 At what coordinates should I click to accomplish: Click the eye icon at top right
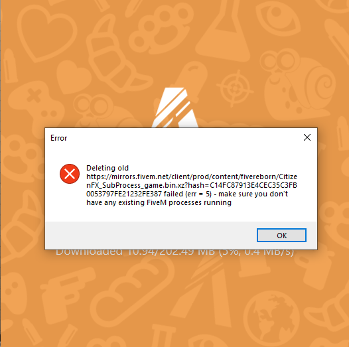(278, 18)
